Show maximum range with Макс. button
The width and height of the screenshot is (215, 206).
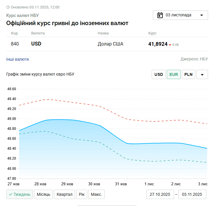[96, 194]
